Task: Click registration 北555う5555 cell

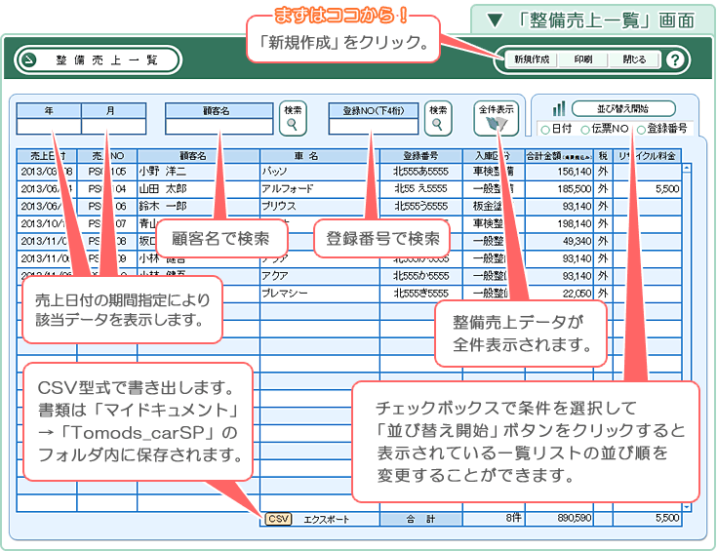Action: [421, 206]
